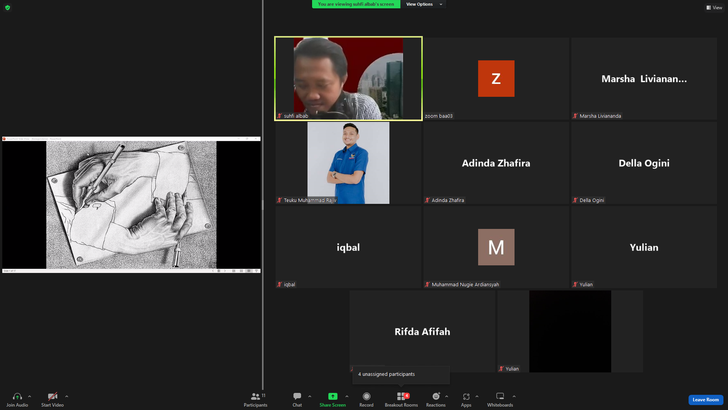The width and height of the screenshot is (728, 410).
Task: Click muted mic icon beside Adinda Zhafira
Action: tap(427, 200)
